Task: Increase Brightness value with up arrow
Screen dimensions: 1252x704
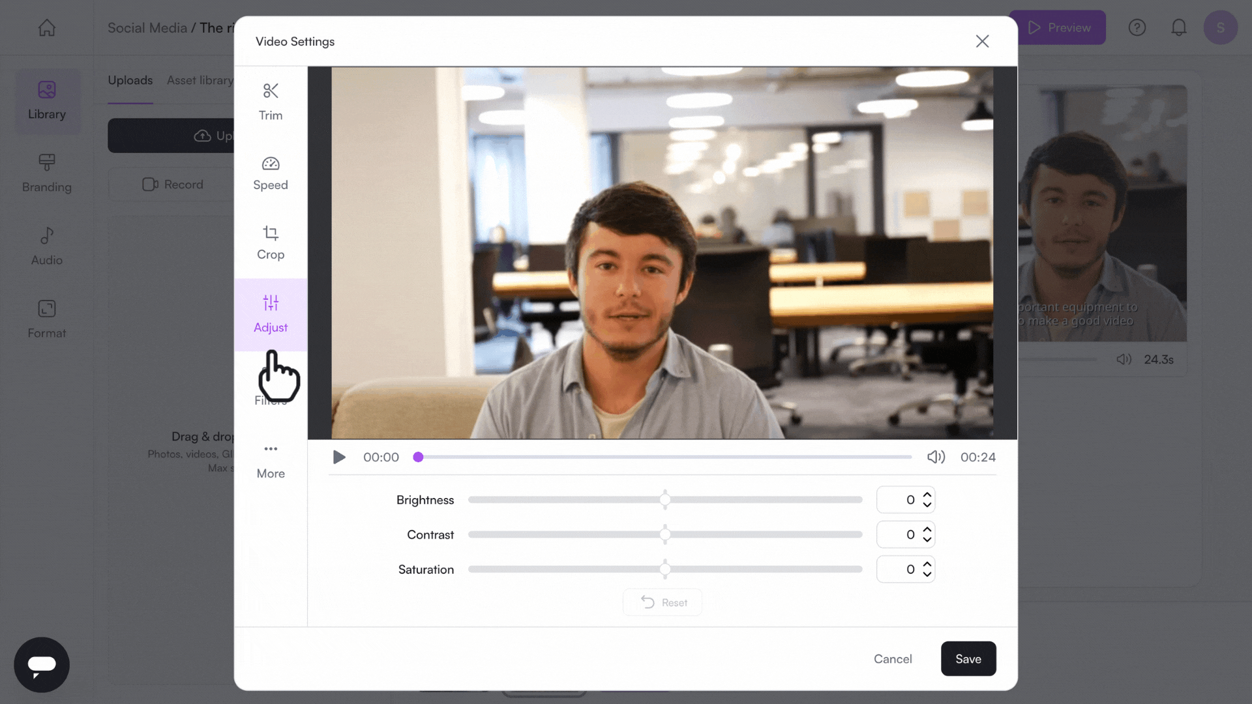Action: (927, 495)
